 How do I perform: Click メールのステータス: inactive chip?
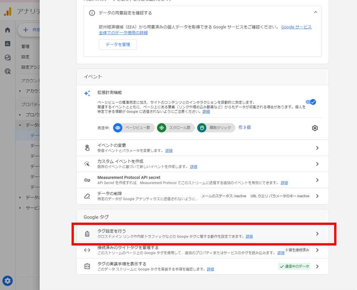click(224, 196)
